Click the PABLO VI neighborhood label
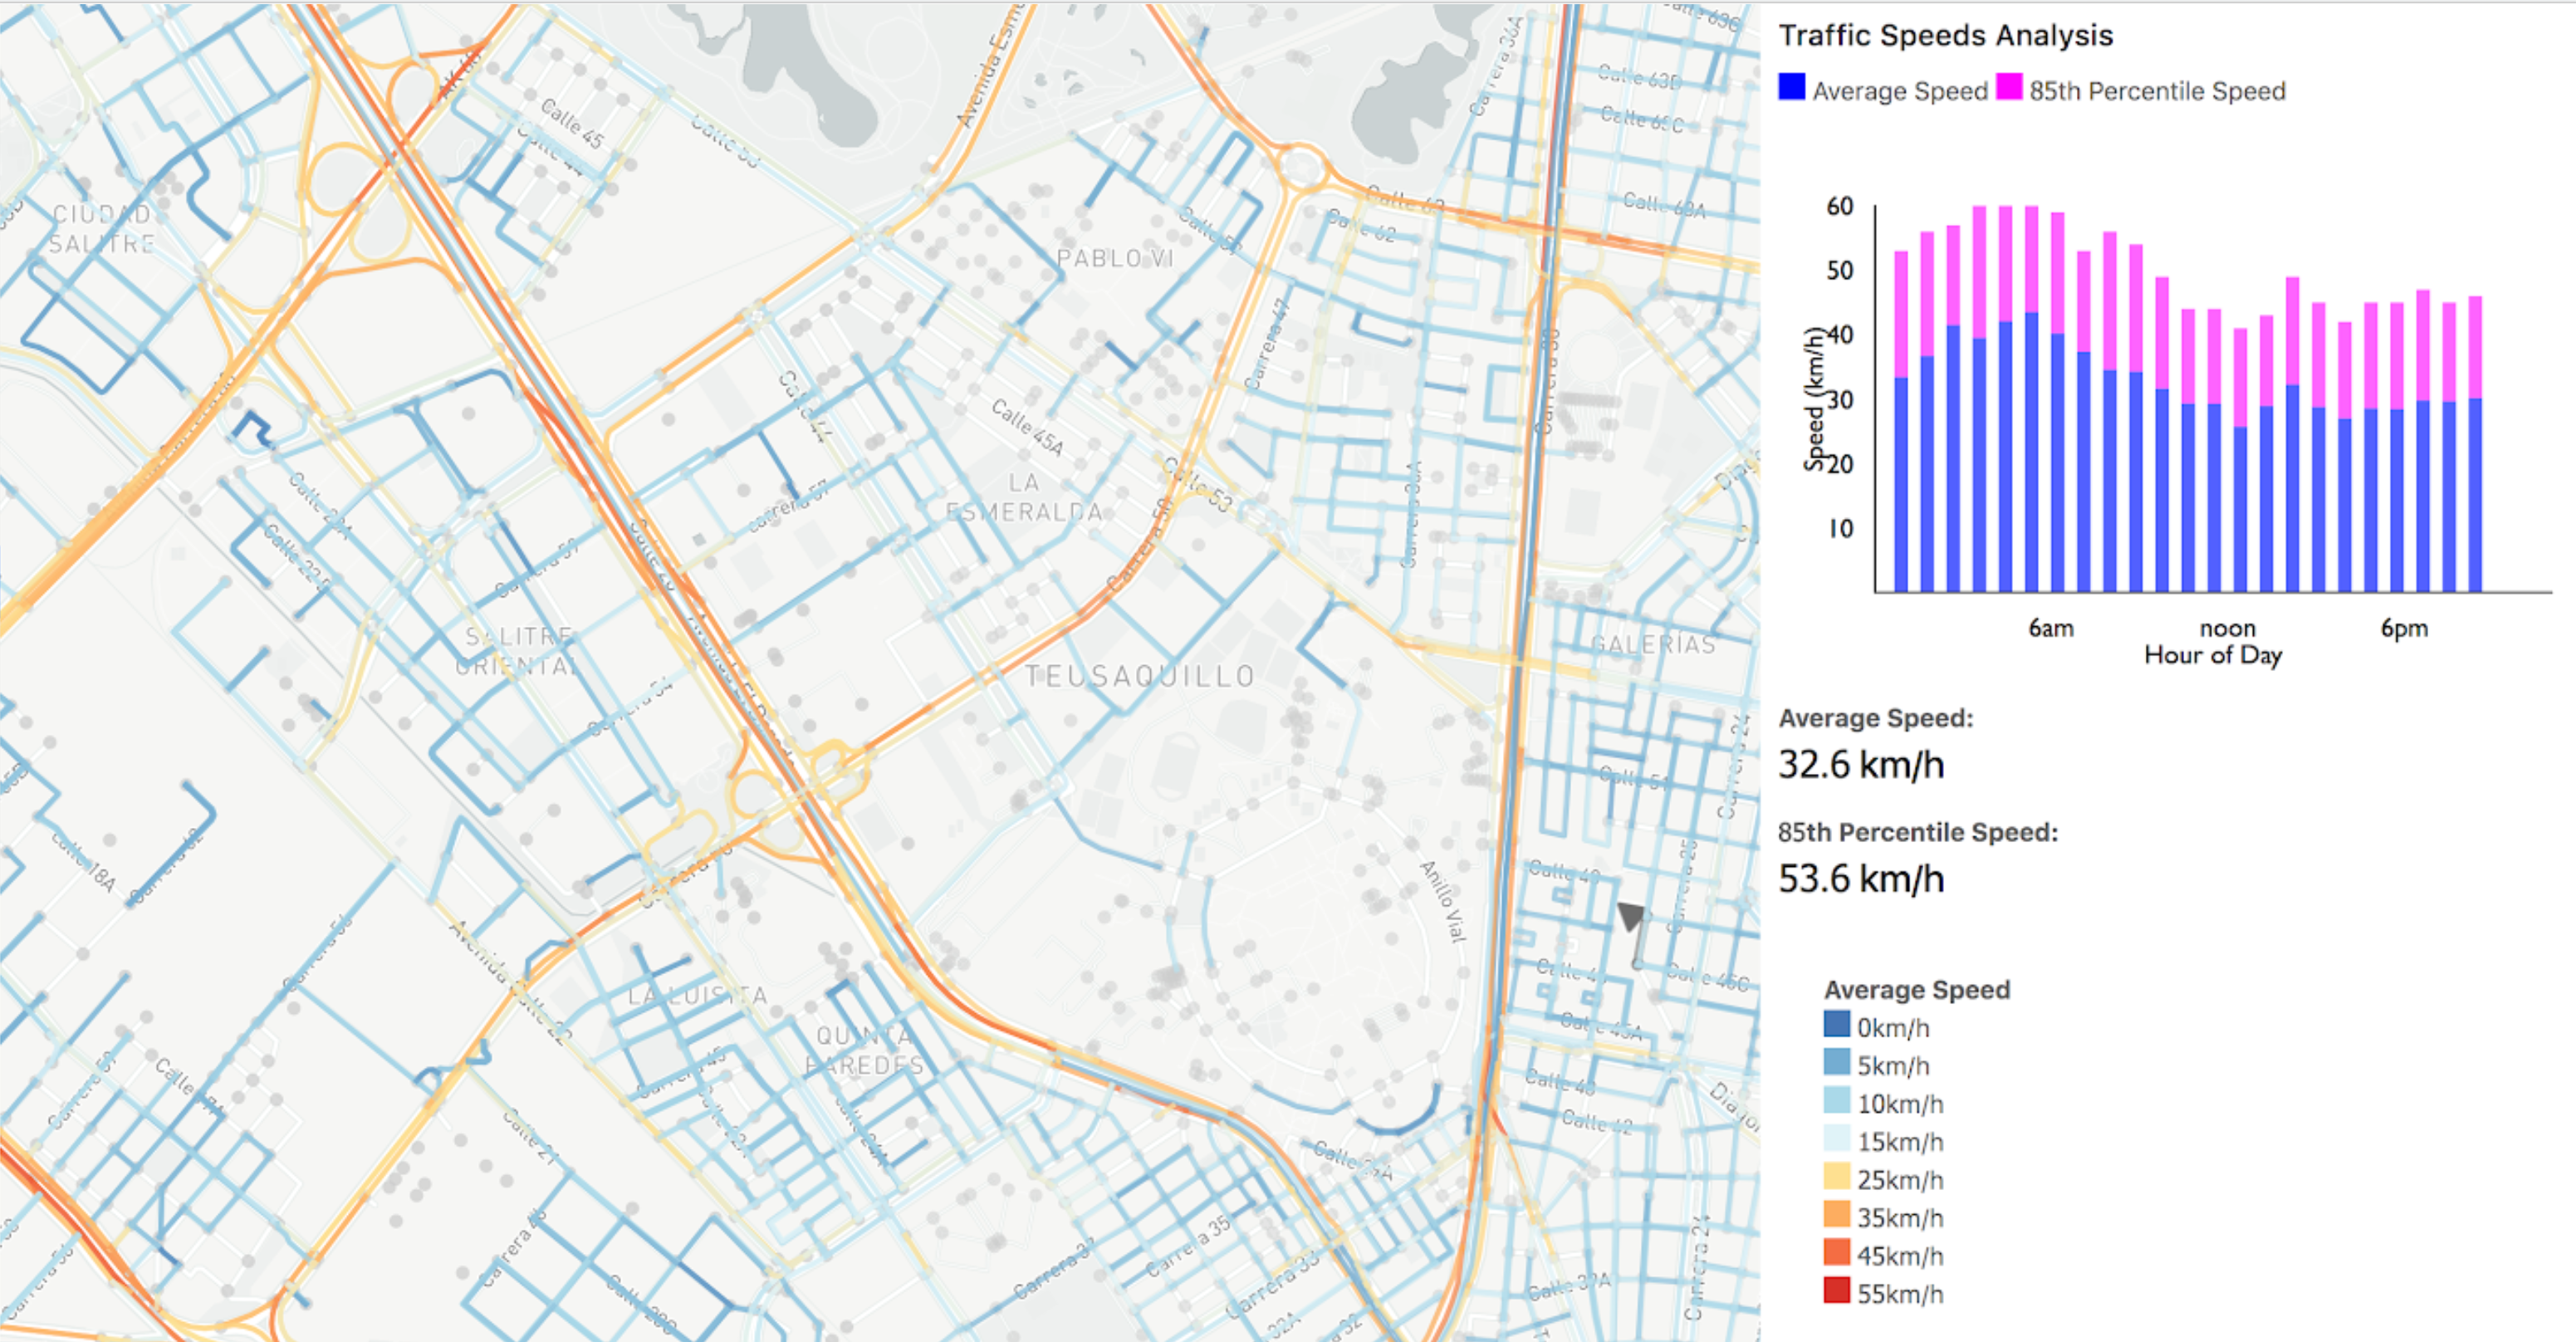2576x1342 pixels. point(1115,259)
